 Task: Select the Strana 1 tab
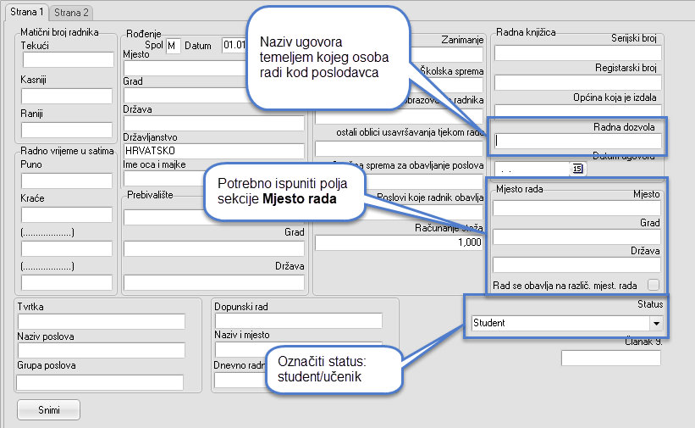click(x=26, y=12)
